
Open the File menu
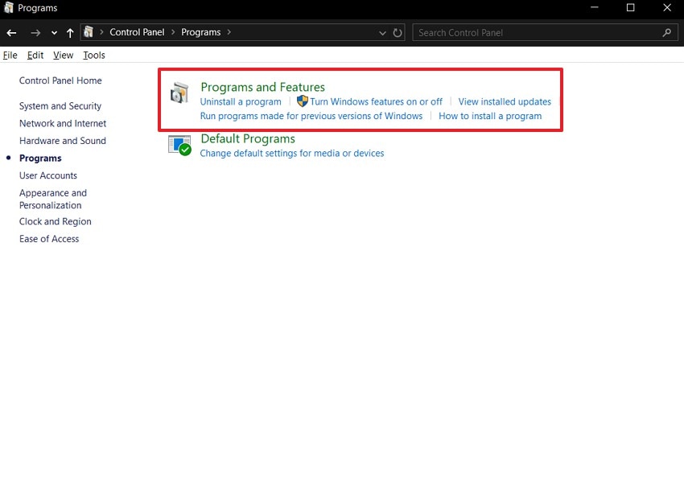10,55
